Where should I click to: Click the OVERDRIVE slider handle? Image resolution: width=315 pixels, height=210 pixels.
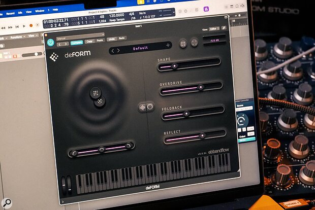point(201,87)
